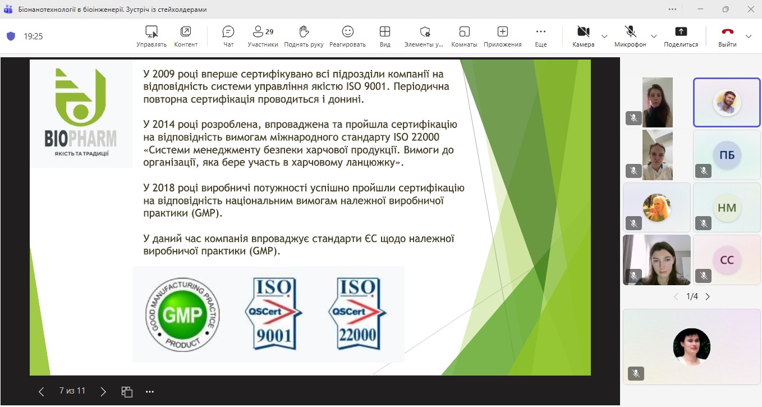The image size is (762, 407).
Task: Change the meeting view (Вид)
Action: pyautogui.click(x=385, y=36)
